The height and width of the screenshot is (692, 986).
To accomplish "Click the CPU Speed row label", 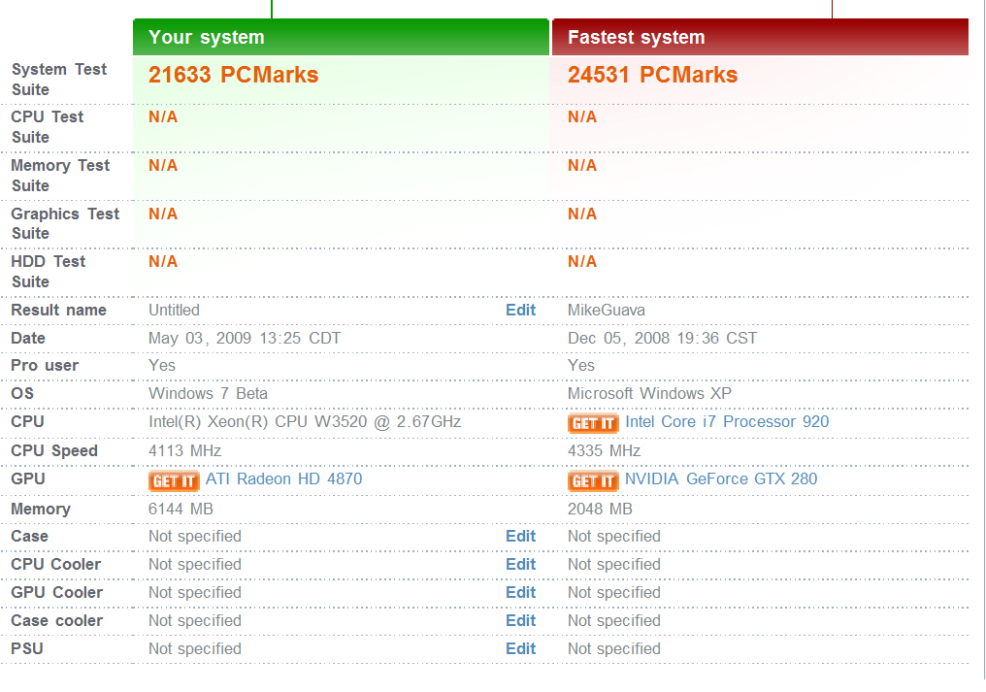I will click(54, 451).
